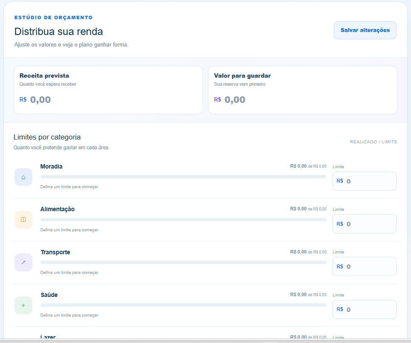Click Transporte 'Defina um limite para começar' hint
This screenshot has height=343, width=411.
(69, 273)
